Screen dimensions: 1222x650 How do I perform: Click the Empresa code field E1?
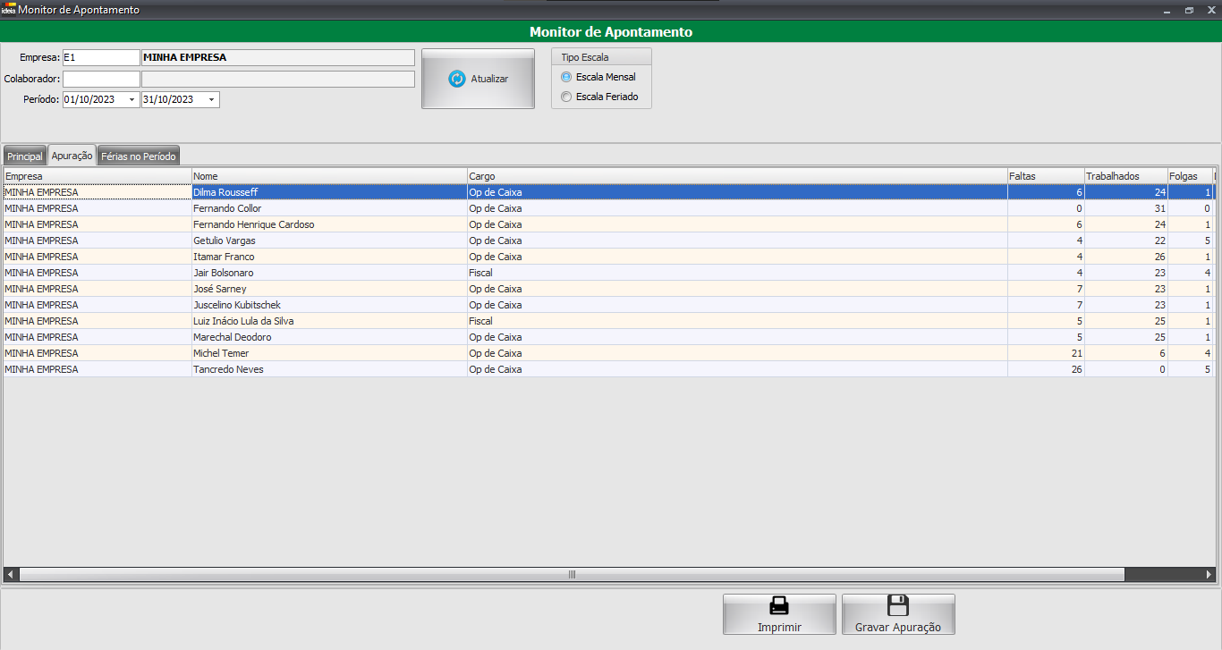point(101,57)
